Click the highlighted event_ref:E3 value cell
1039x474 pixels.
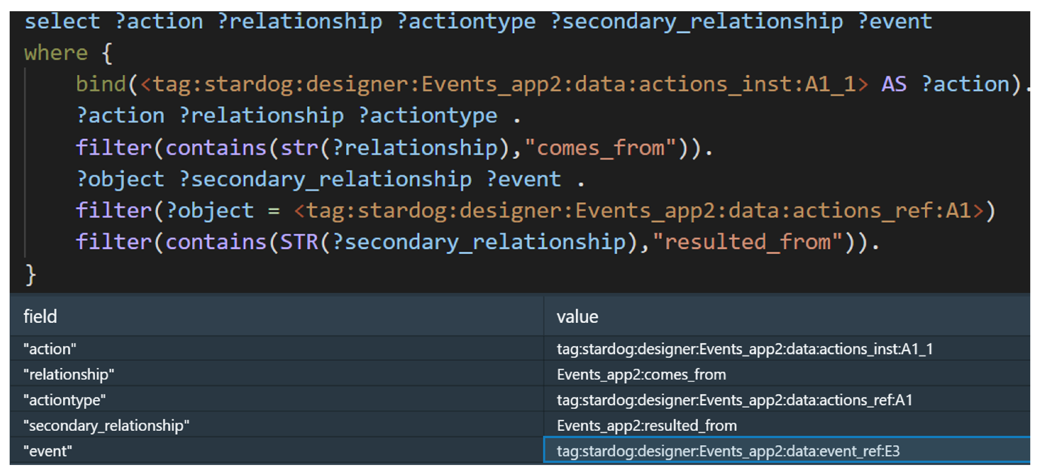click(x=728, y=451)
